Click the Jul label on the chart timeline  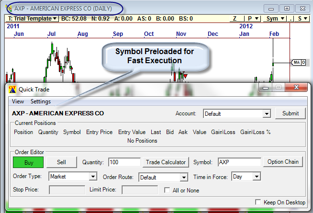pyautogui.click(x=51, y=34)
